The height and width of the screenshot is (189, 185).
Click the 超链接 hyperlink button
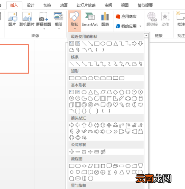[x=152, y=19]
